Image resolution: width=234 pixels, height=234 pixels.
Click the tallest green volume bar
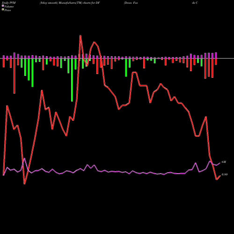pyautogui.click(x=72, y=80)
